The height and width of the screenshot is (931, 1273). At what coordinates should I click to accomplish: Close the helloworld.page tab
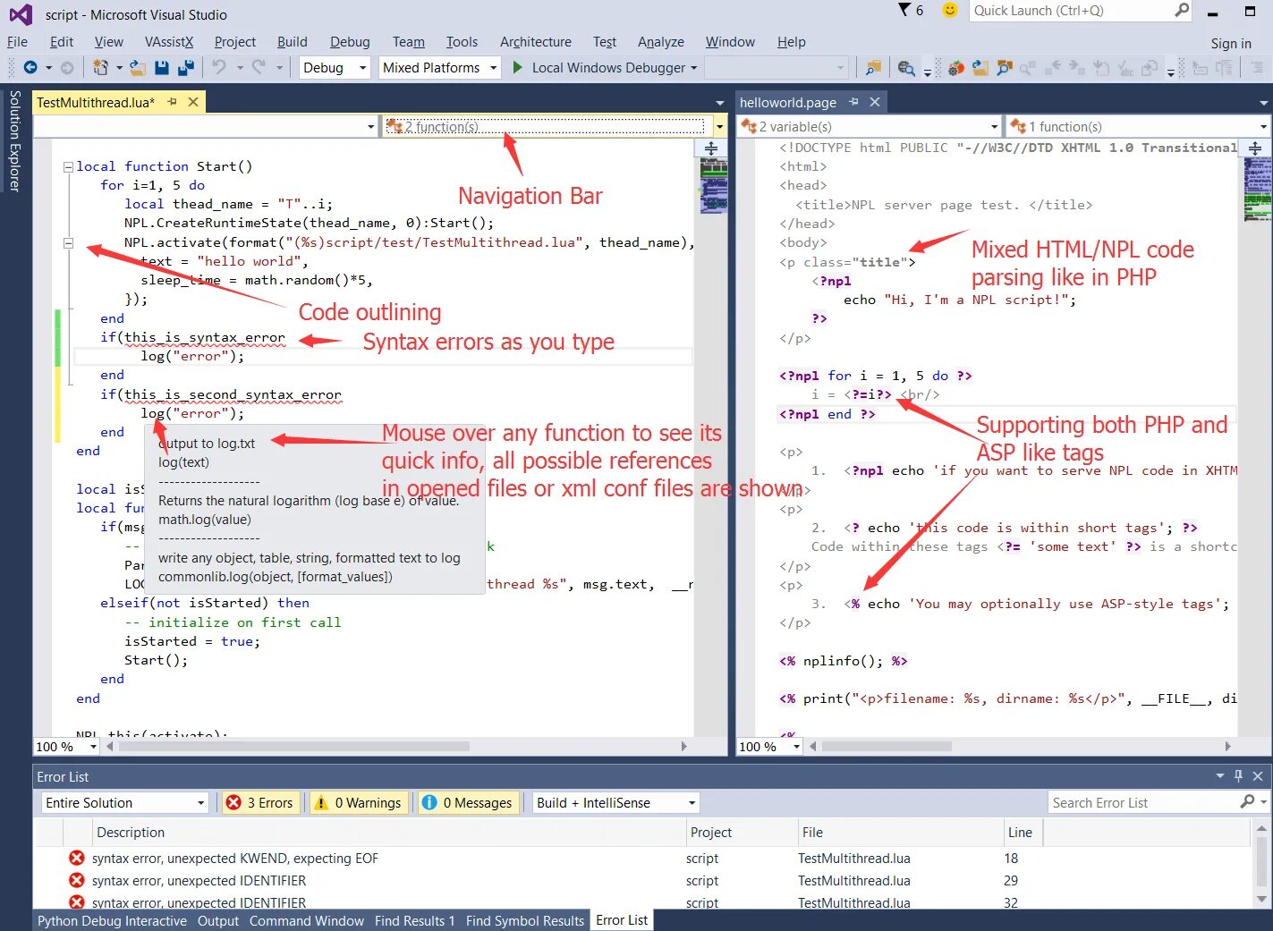coord(875,102)
